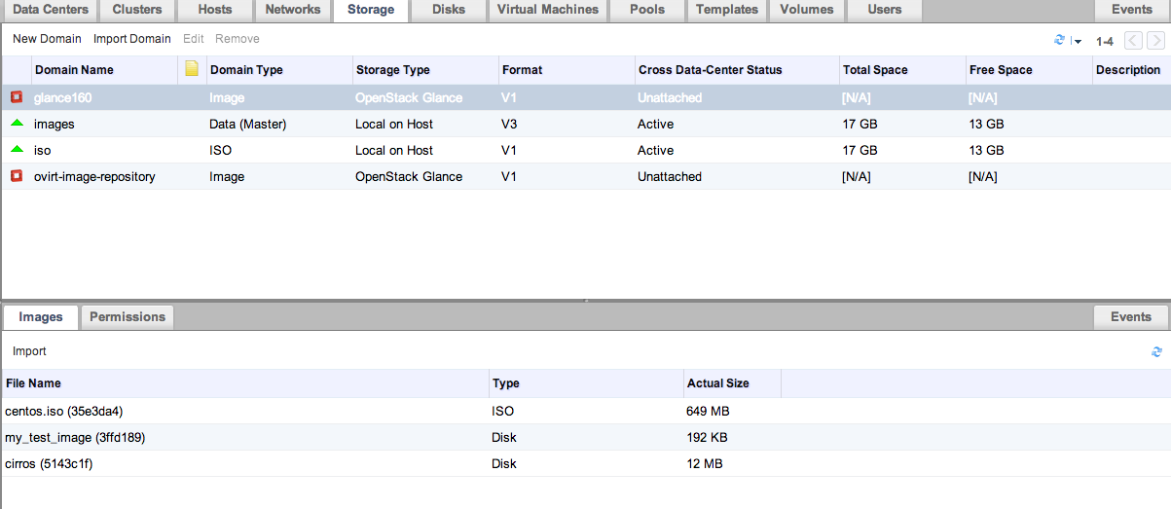The image size is (1171, 509).
Task: Click New Domain
Action: coord(47,39)
